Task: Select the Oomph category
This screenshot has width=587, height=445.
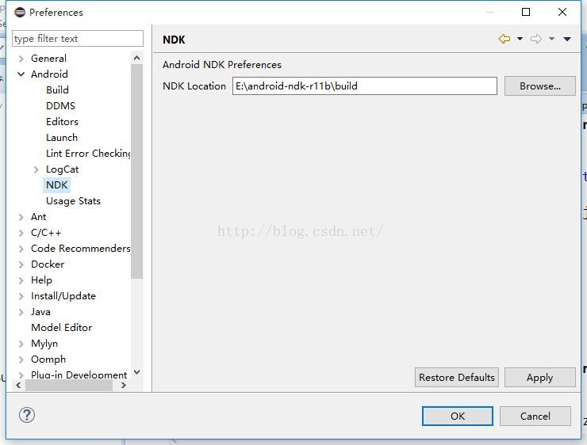Action: click(x=48, y=359)
